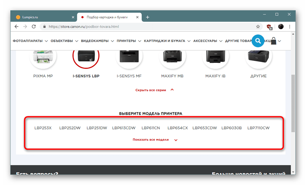
Task: Expand chevron next to ВИДЕОКАМЕРЫ
Action: pos(112,41)
